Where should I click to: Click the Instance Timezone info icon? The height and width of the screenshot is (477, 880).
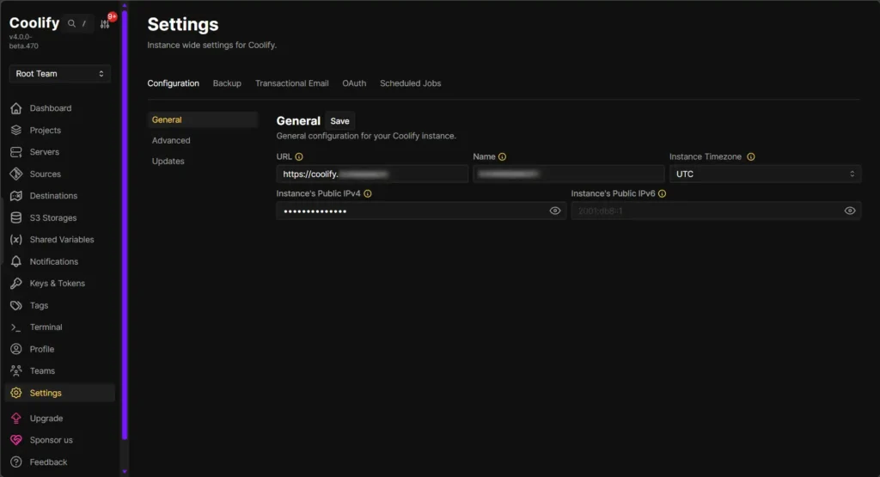tap(751, 157)
